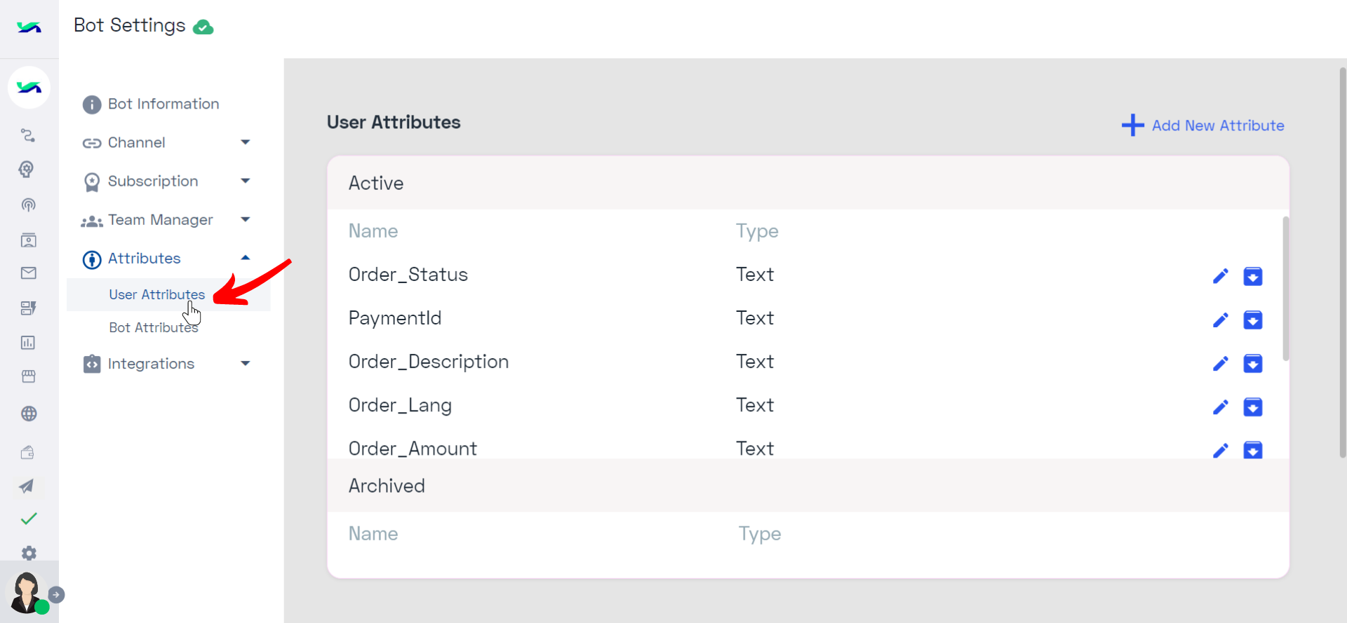
Task: Open the form list icon in sidebar
Action: pyautogui.click(x=28, y=308)
